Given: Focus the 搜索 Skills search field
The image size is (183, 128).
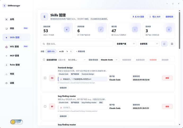Looking at the screenshot, I should click(x=77, y=44).
